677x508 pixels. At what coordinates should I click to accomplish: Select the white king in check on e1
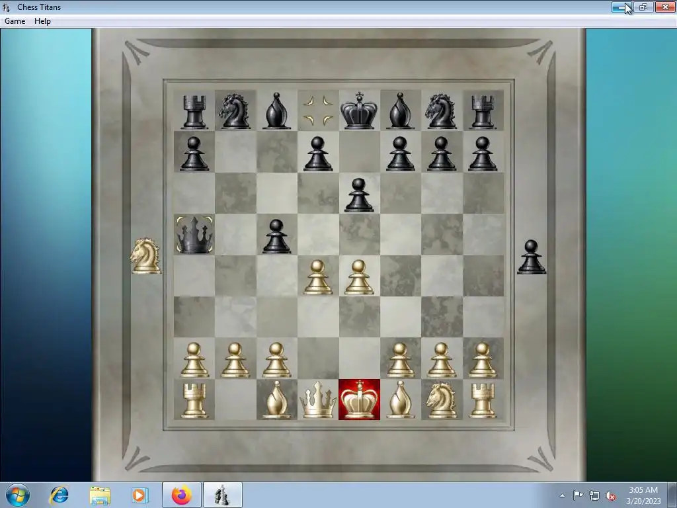[359, 400]
